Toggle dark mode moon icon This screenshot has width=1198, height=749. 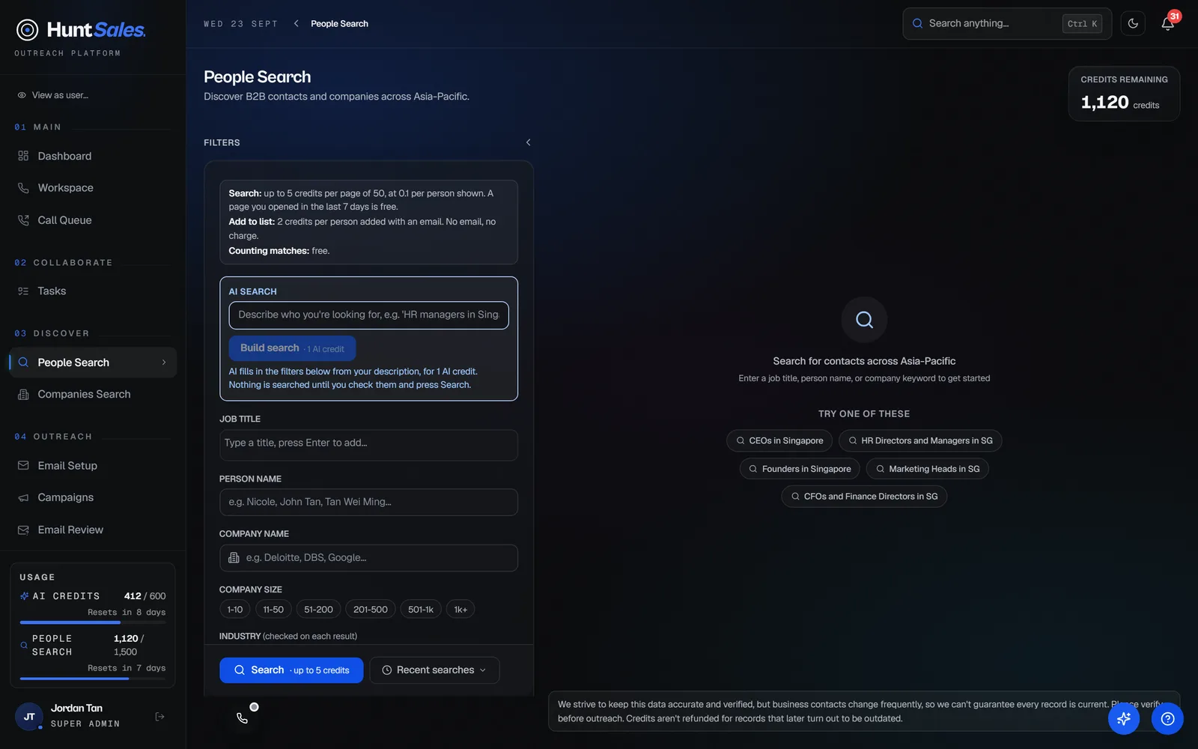(1133, 23)
